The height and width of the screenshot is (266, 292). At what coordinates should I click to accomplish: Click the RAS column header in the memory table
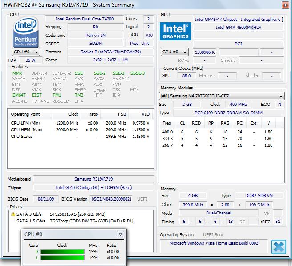coord(225,123)
